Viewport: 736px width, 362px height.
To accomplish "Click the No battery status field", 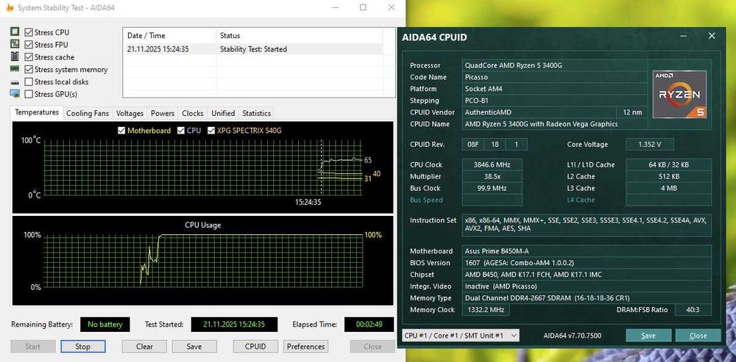I will pyautogui.click(x=105, y=324).
